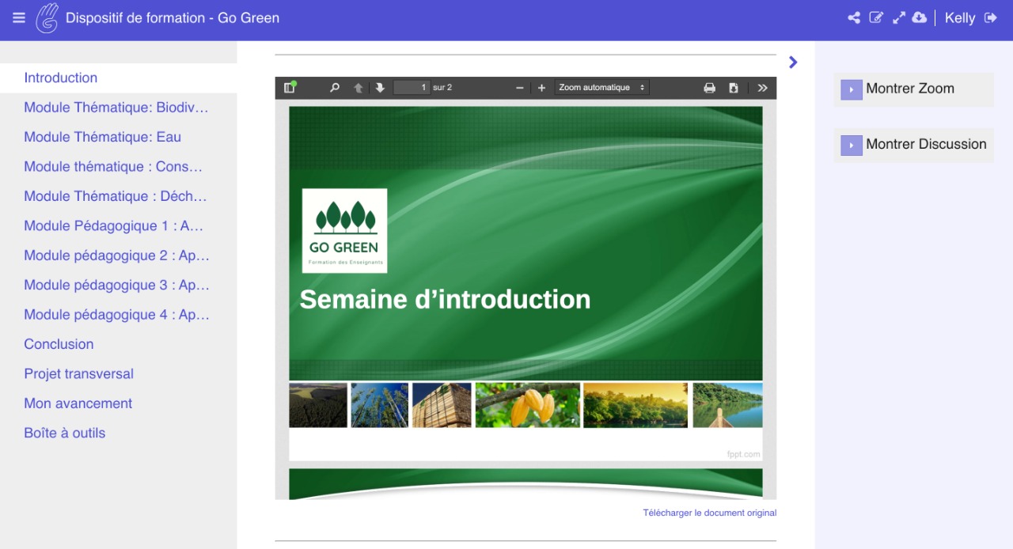The height and width of the screenshot is (549, 1013).
Task: Click the PDF page number field
Action: [x=412, y=88]
